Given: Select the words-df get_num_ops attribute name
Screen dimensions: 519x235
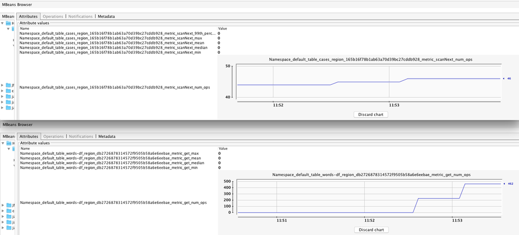Looking at the screenshot, I should (x=114, y=203).
